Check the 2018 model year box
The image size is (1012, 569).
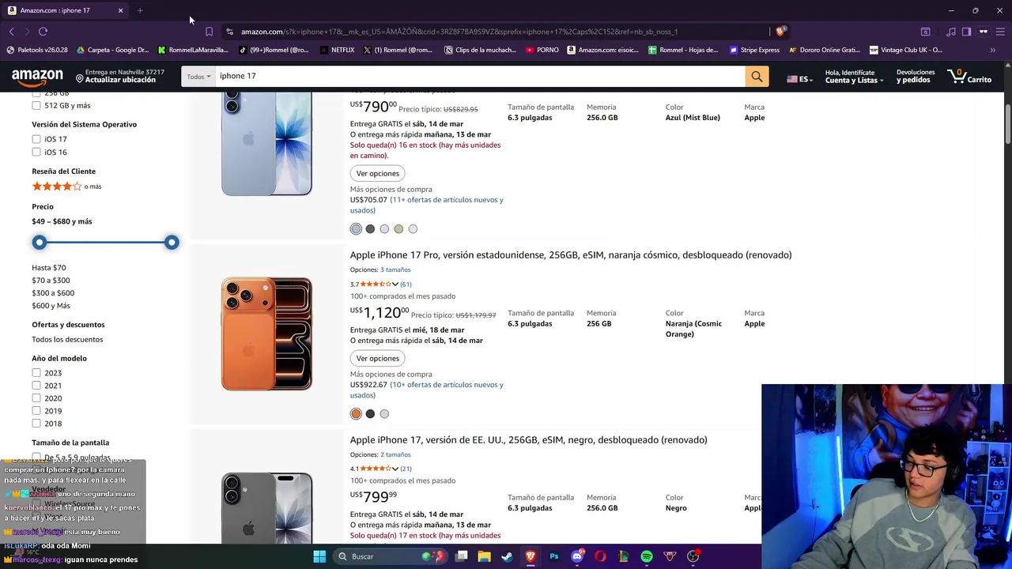click(36, 424)
